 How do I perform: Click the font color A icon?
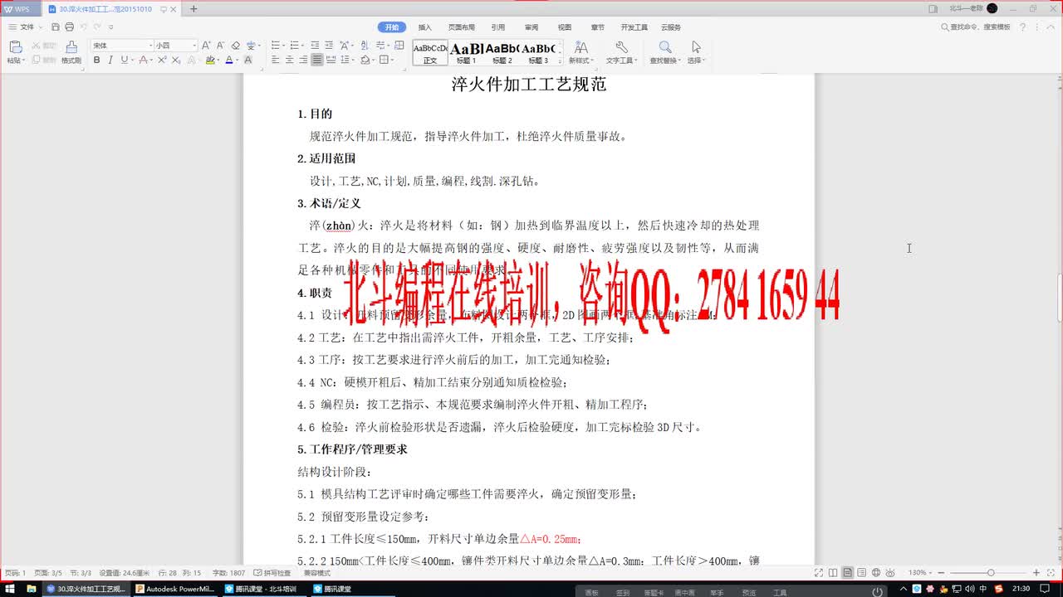tap(229, 60)
